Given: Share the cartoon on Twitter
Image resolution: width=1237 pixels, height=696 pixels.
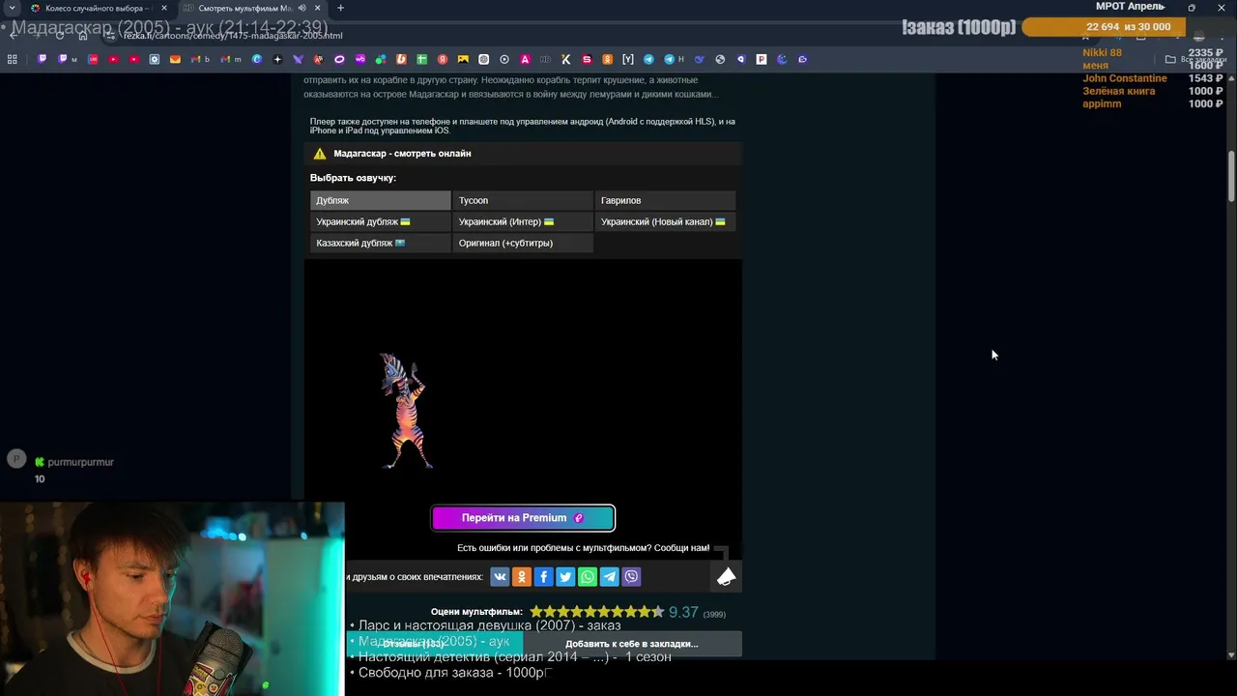Looking at the screenshot, I should [565, 577].
